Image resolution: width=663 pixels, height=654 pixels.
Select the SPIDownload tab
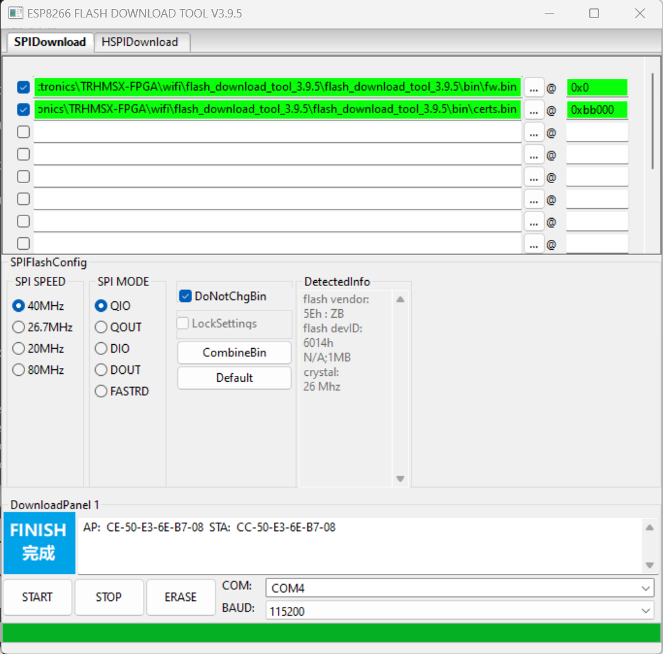pyautogui.click(x=50, y=42)
